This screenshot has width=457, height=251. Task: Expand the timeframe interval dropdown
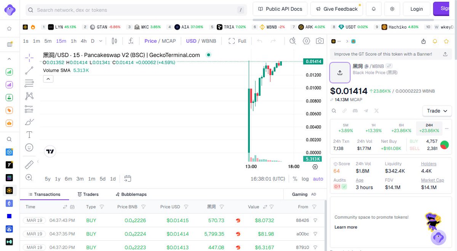[101, 41]
